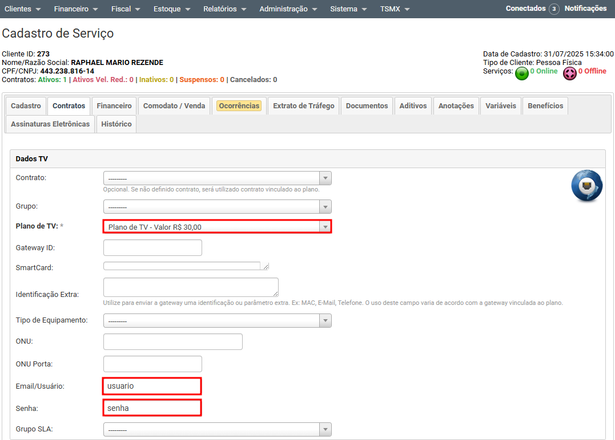Click the Gateway ID input field

coord(152,248)
